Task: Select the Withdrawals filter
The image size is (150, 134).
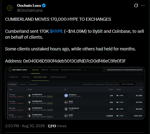Action: click(33, 84)
